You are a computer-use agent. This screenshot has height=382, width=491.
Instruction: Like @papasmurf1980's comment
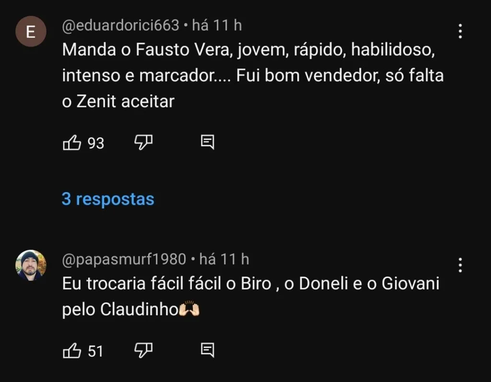coord(72,351)
